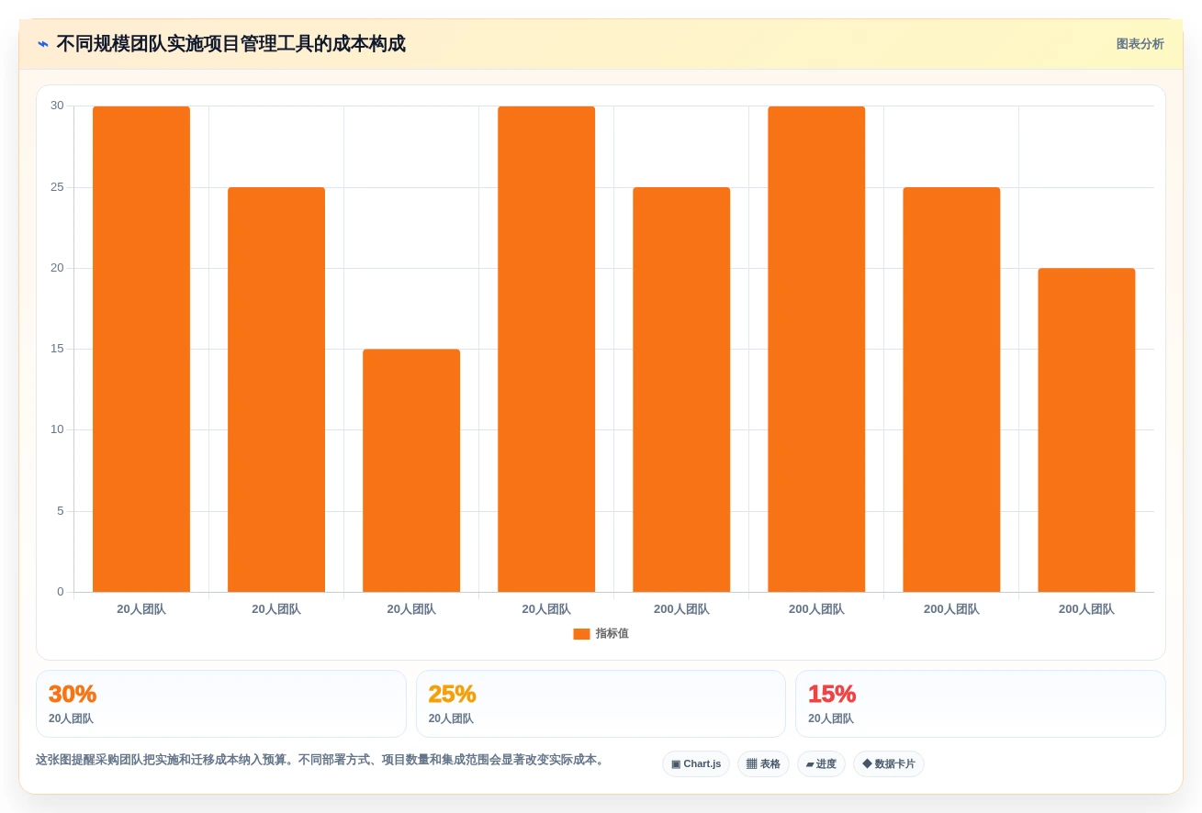Screen dimensions: 1202x813
Task: Click the y-axis tick label 0
Action: (x=61, y=592)
